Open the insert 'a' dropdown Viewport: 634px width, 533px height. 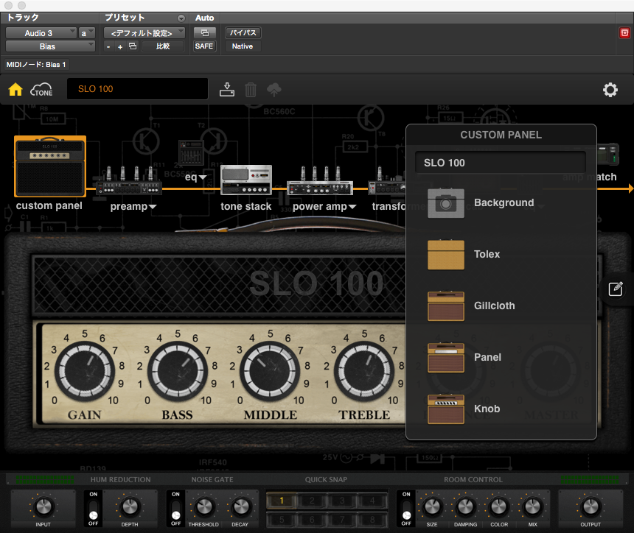tap(87, 32)
